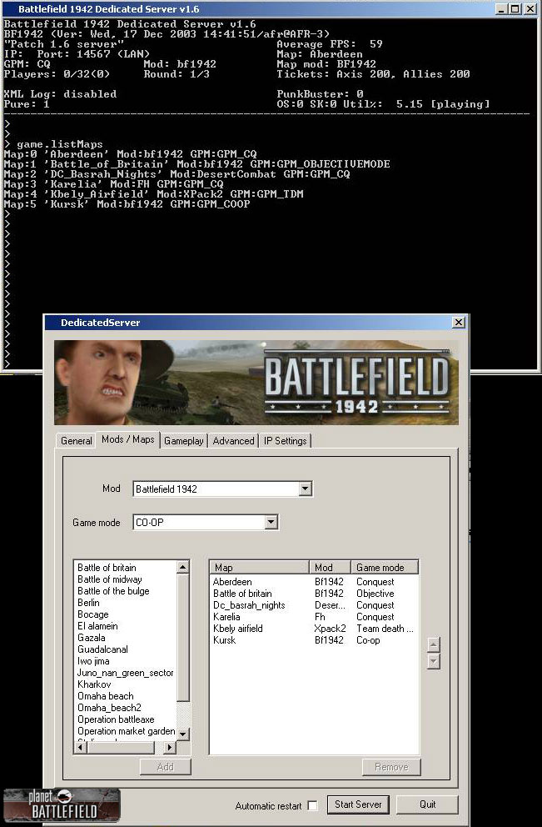Switch to IP Settings tab
This screenshot has width=542, height=827.
[285, 441]
